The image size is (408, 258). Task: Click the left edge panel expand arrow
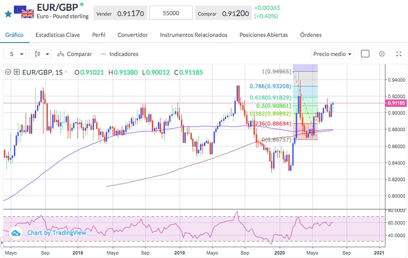(x=2, y=242)
